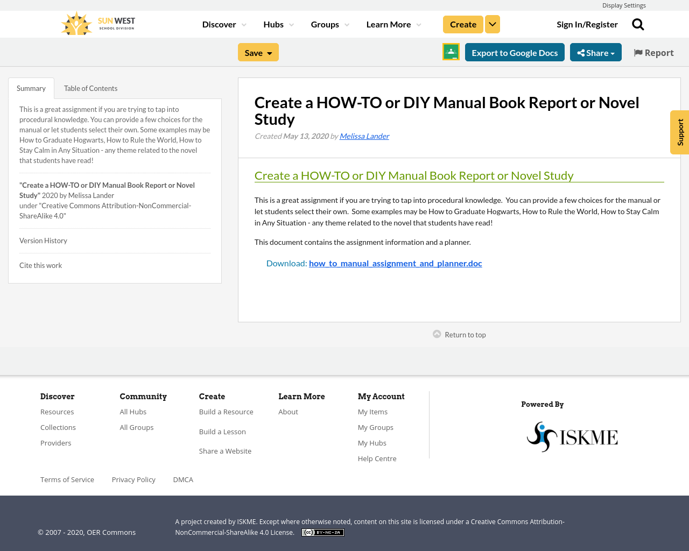The height and width of the screenshot is (551, 689).
Task: Click the ISKME logo under Powered By
Action: [572, 436]
